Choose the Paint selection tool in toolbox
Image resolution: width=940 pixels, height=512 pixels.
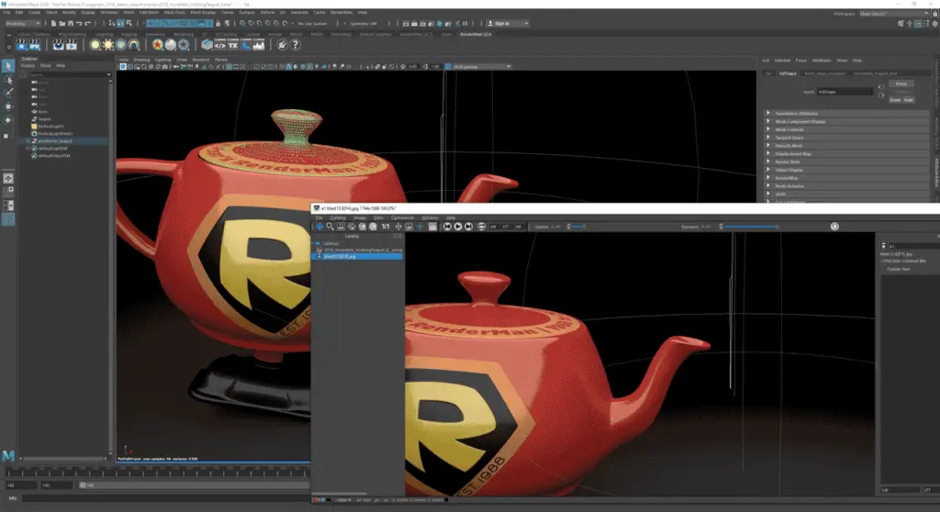point(8,93)
